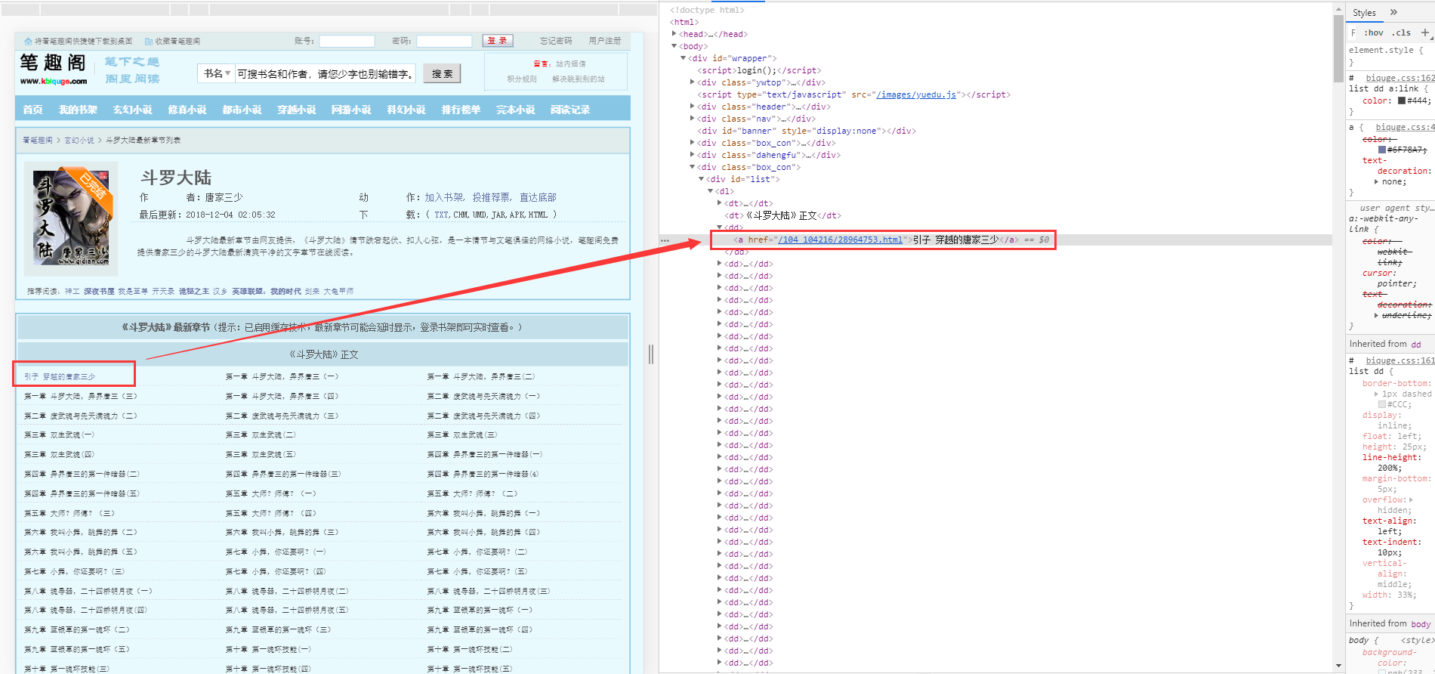Switch to the Styles tab
Image resolution: width=1435 pixels, height=674 pixels.
coord(1364,13)
